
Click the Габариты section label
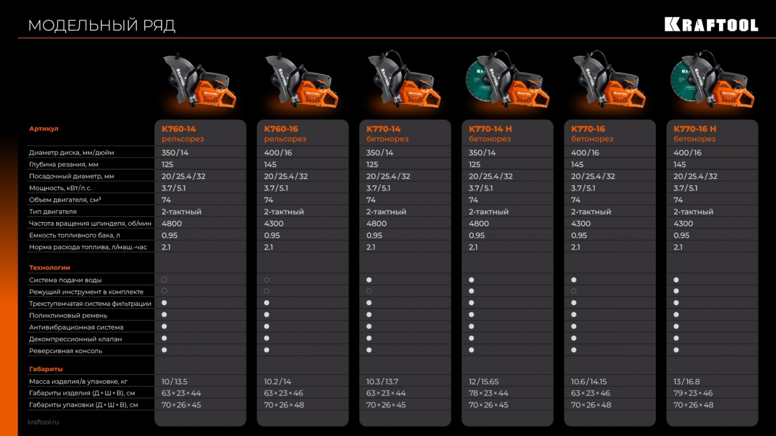click(x=46, y=369)
